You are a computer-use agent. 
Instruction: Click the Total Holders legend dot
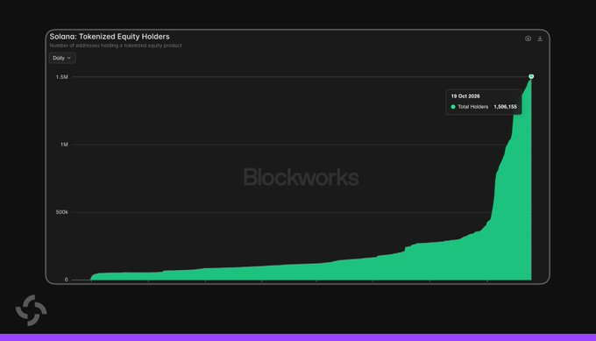click(x=453, y=107)
